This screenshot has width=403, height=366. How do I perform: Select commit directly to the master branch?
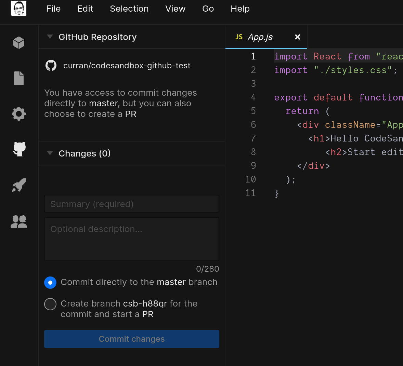(50, 282)
